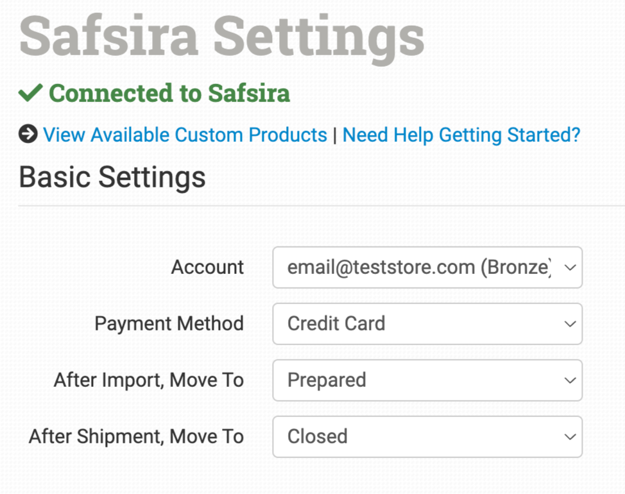Click the chevron arrow on Account dropdown
Viewport: 625px width, 494px height.
point(569,268)
